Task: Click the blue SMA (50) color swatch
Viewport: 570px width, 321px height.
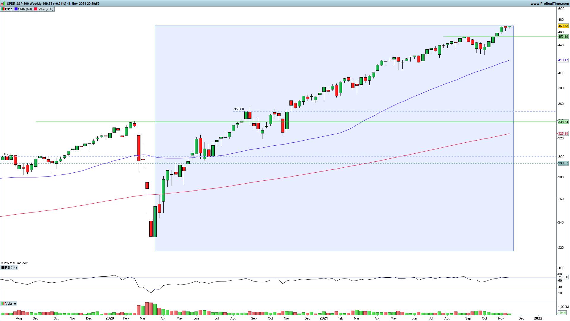Action: point(16,9)
